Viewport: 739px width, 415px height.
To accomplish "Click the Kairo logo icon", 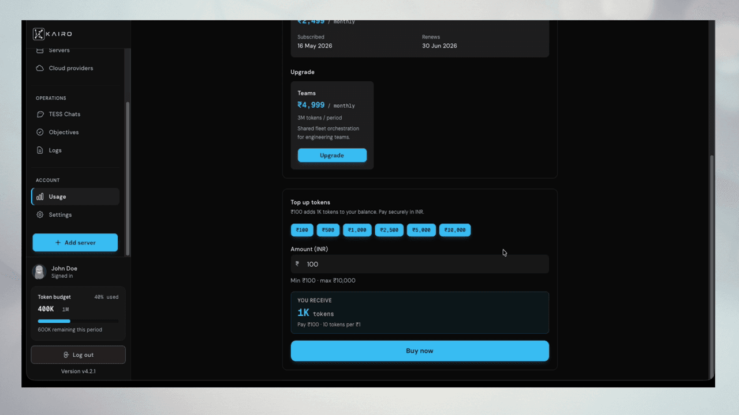I will [x=39, y=34].
